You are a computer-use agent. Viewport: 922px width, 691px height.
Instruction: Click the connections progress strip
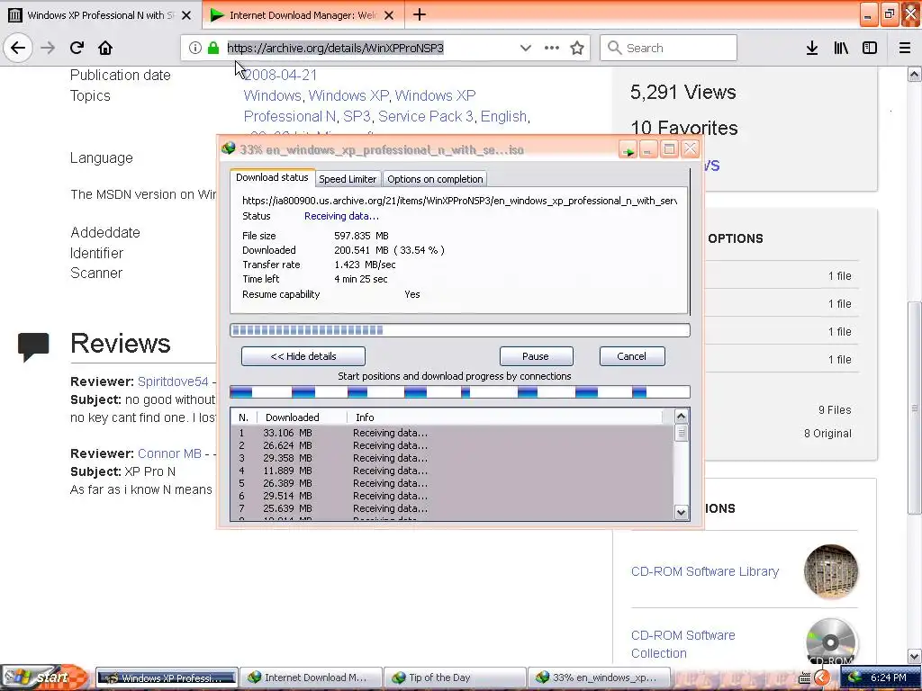pyautogui.click(x=460, y=392)
